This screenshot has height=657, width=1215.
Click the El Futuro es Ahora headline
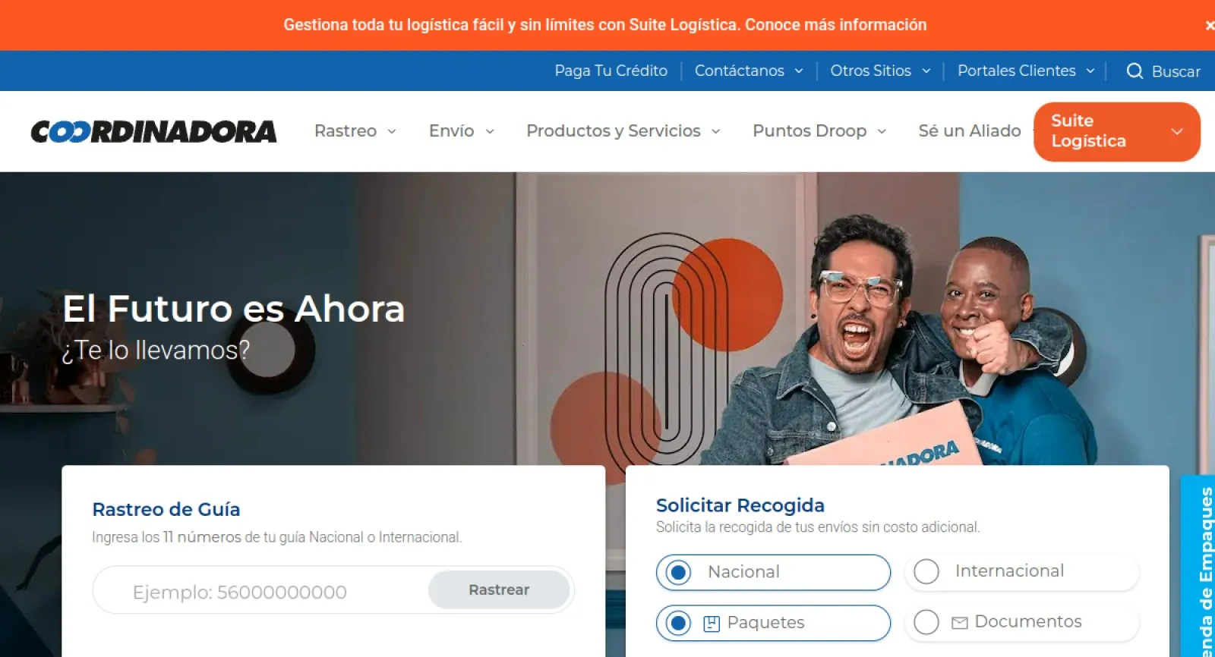[x=234, y=309]
